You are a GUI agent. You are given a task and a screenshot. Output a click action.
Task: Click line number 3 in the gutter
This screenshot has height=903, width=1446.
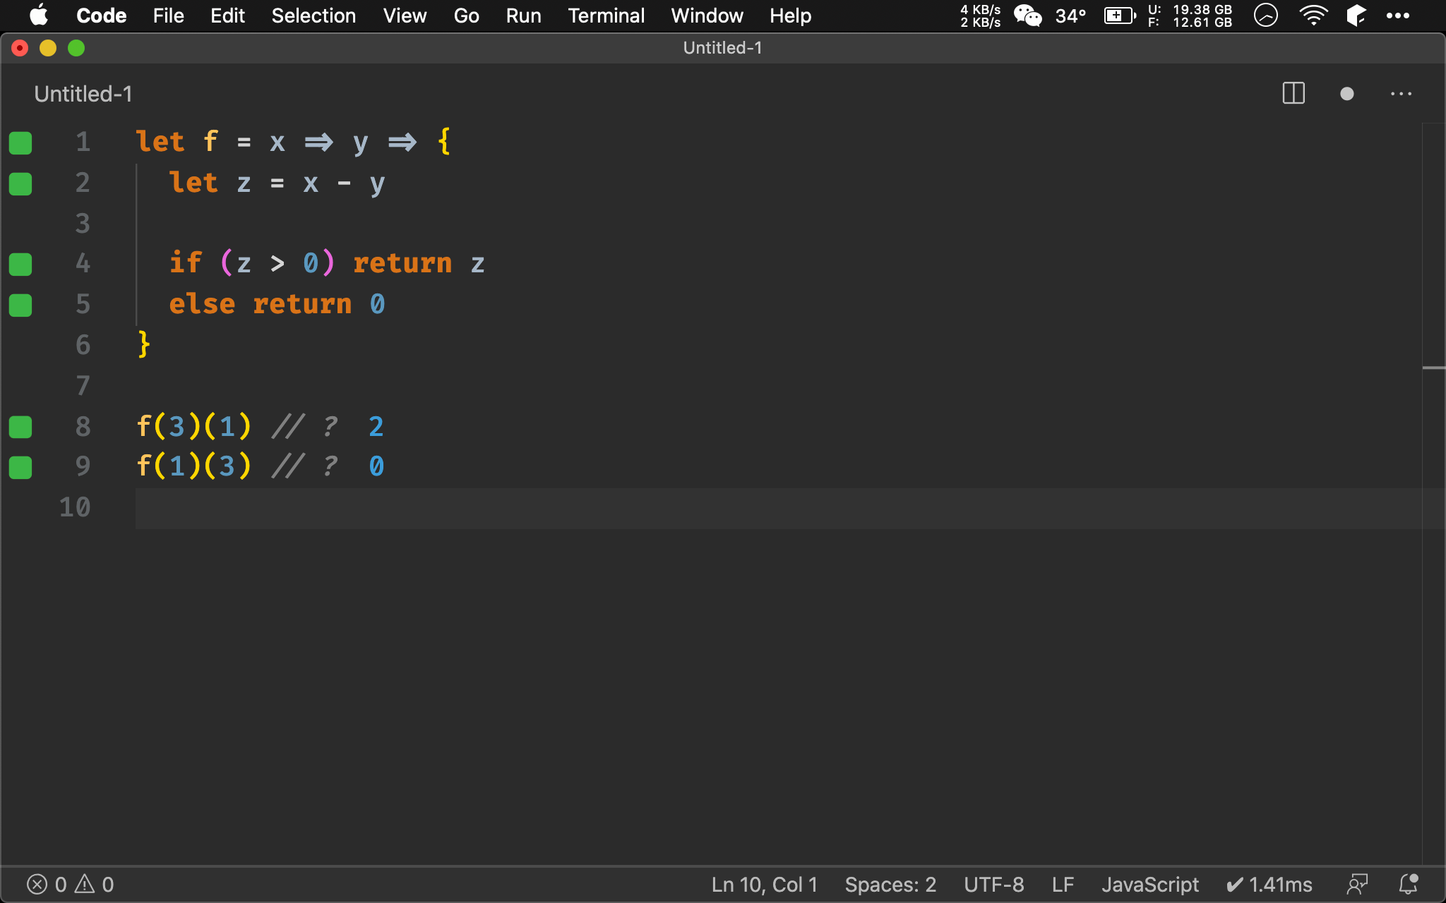[x=83, y=224]
